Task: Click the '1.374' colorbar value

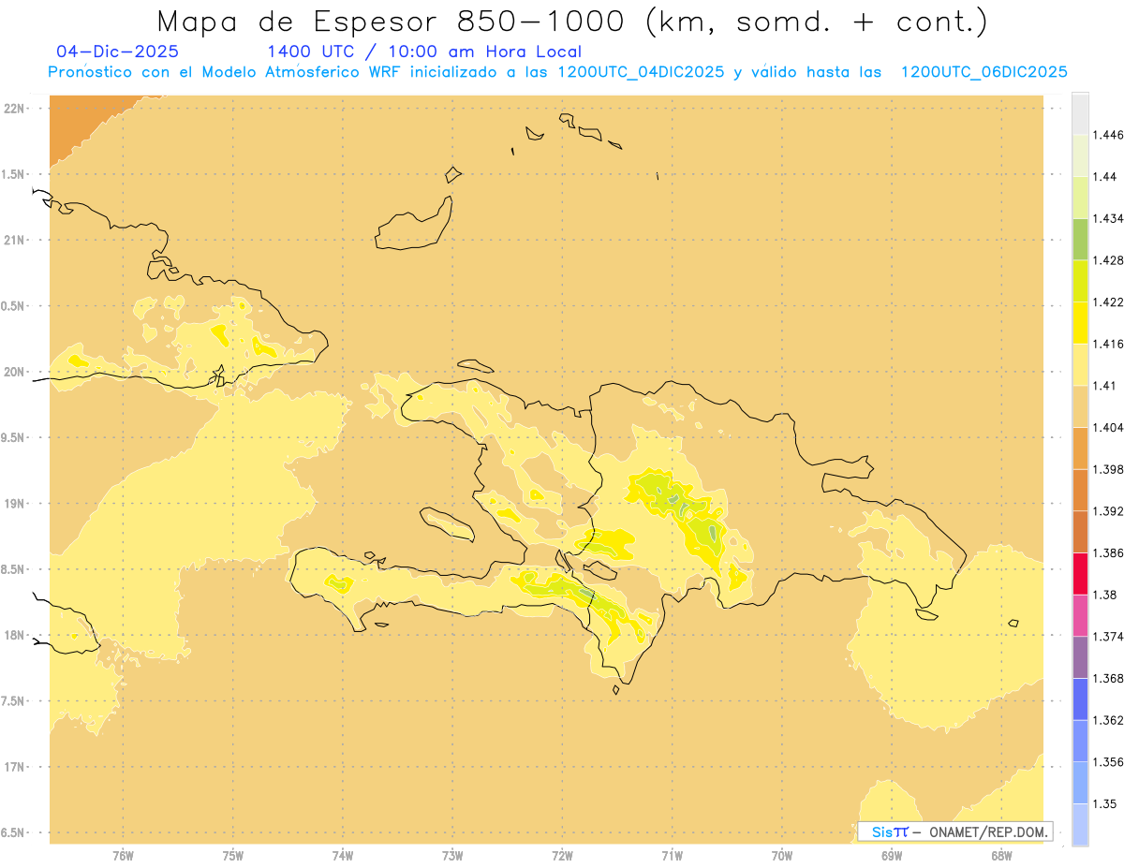Action: coord(1107,637)
